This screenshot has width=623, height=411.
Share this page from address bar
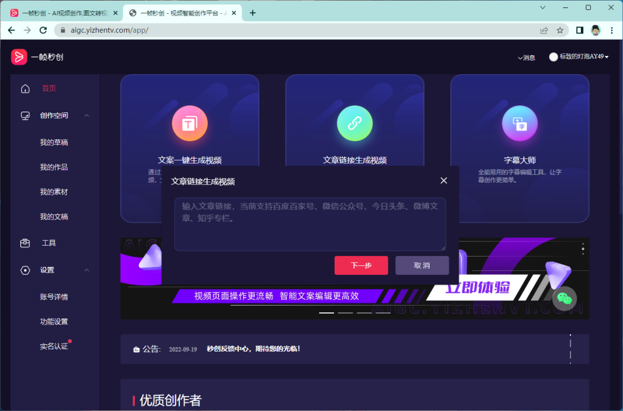(544, 30)
